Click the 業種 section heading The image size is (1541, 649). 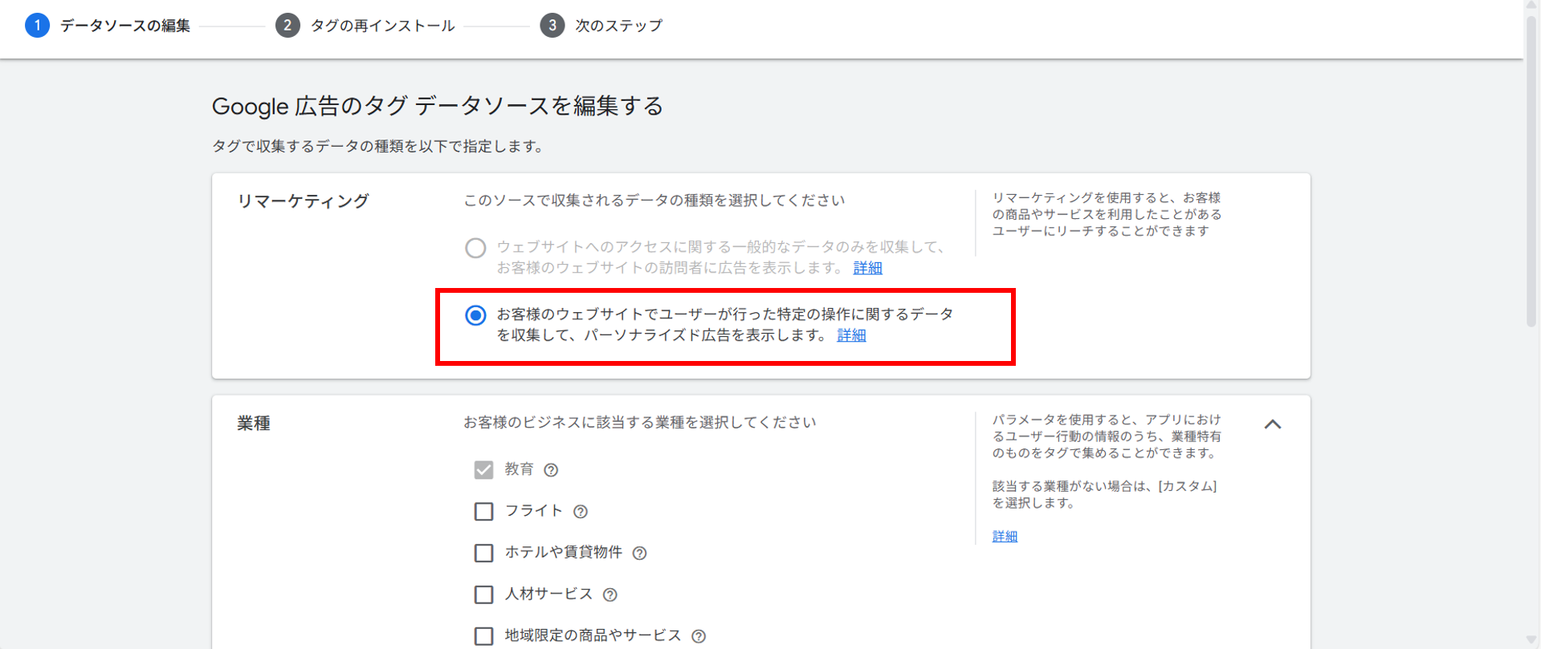[x=254, y=424]
